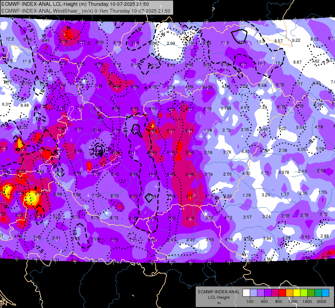Click the orange legend swatch
Screen dimensions: 335x308
click(x=289, y=293)
